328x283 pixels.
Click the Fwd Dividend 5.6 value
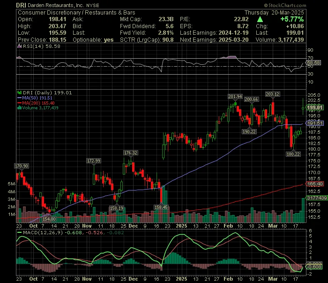(x=170, y=26)
